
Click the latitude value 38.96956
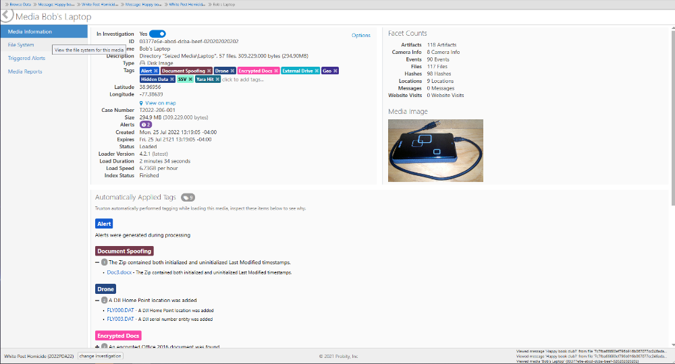click(150, 87)
